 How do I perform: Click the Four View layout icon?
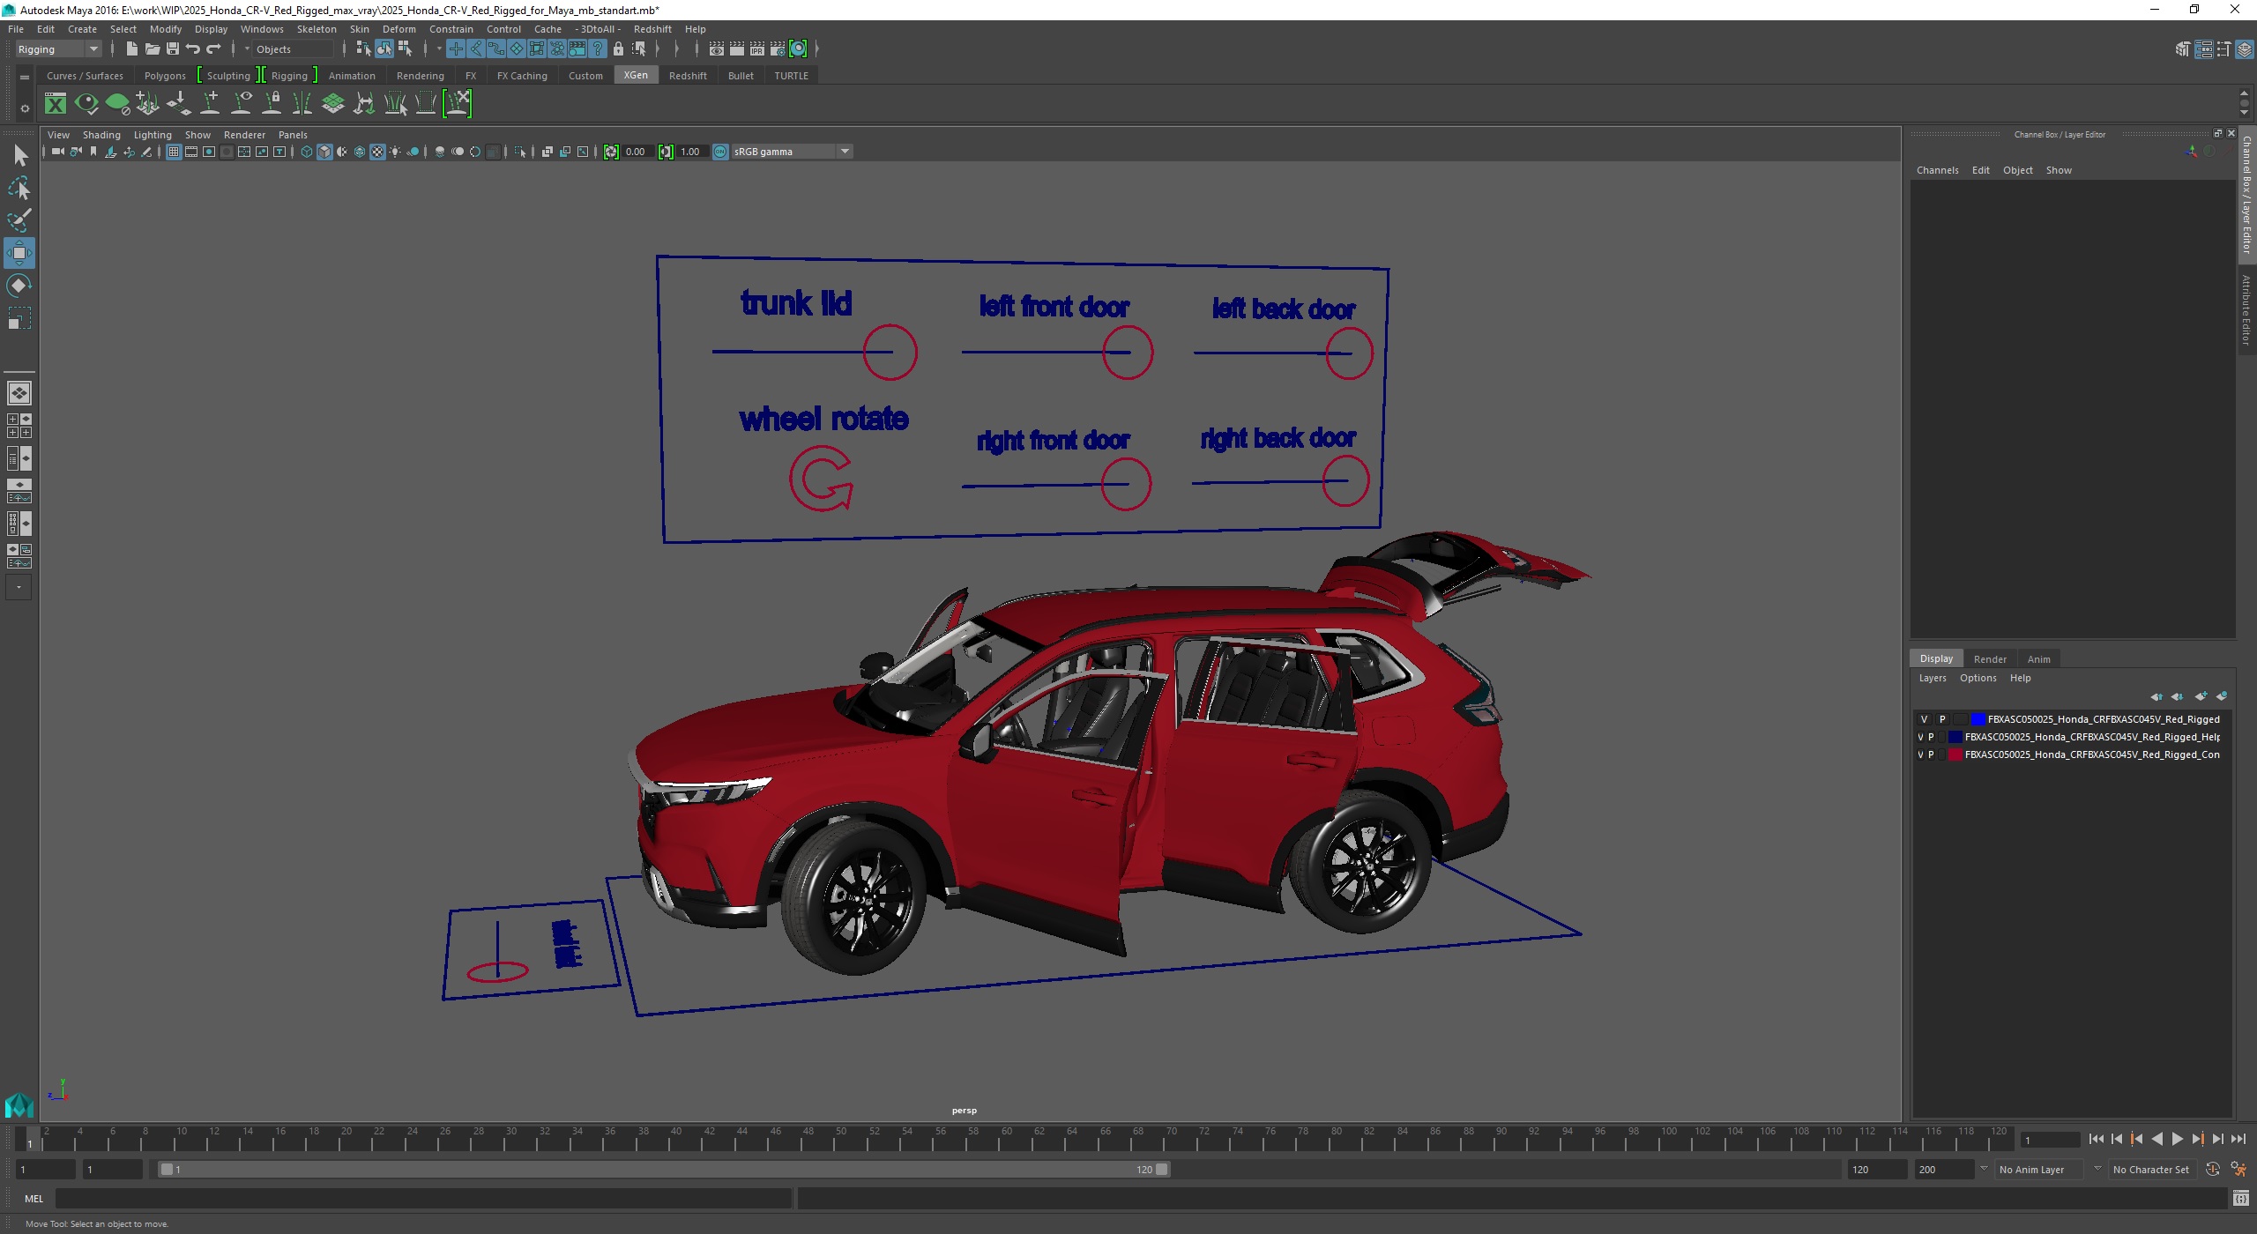[19, 426]
